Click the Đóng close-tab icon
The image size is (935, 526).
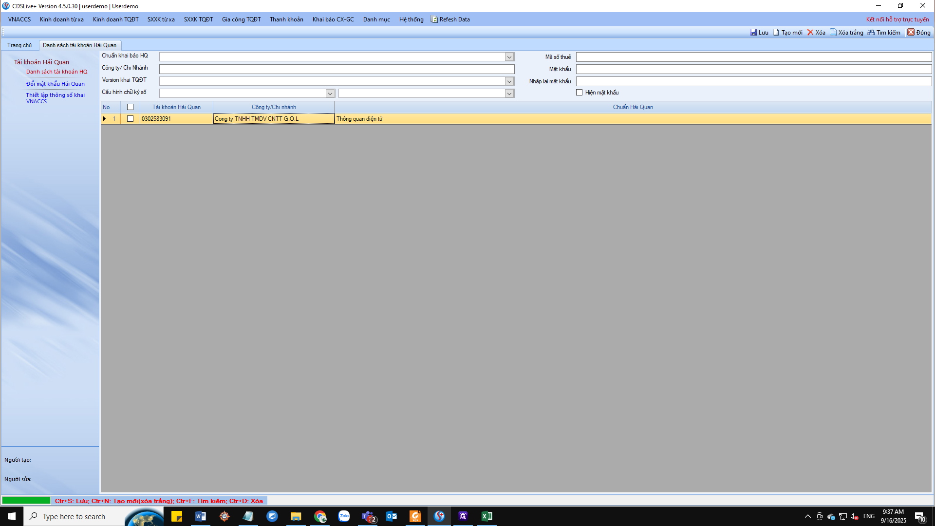point(911,33)
